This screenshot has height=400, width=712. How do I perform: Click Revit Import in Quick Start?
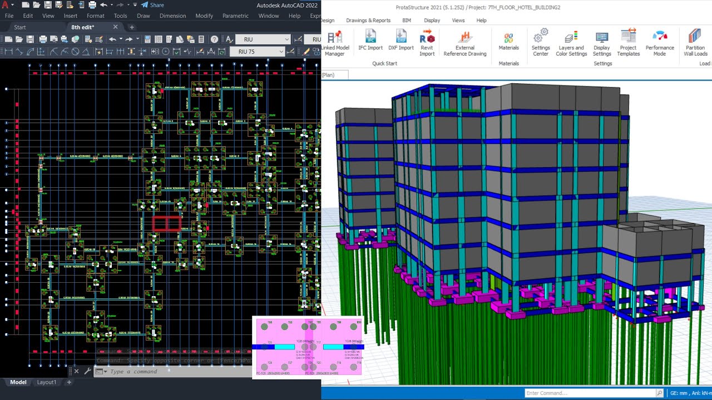click(x=427, y=43)
